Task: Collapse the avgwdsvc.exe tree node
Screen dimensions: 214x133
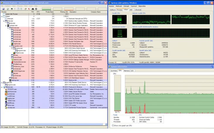Action: click(x=10, y=46)
